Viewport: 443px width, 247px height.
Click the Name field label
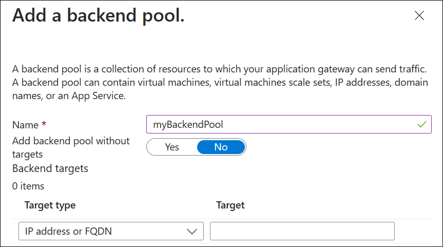pos(26,125)
